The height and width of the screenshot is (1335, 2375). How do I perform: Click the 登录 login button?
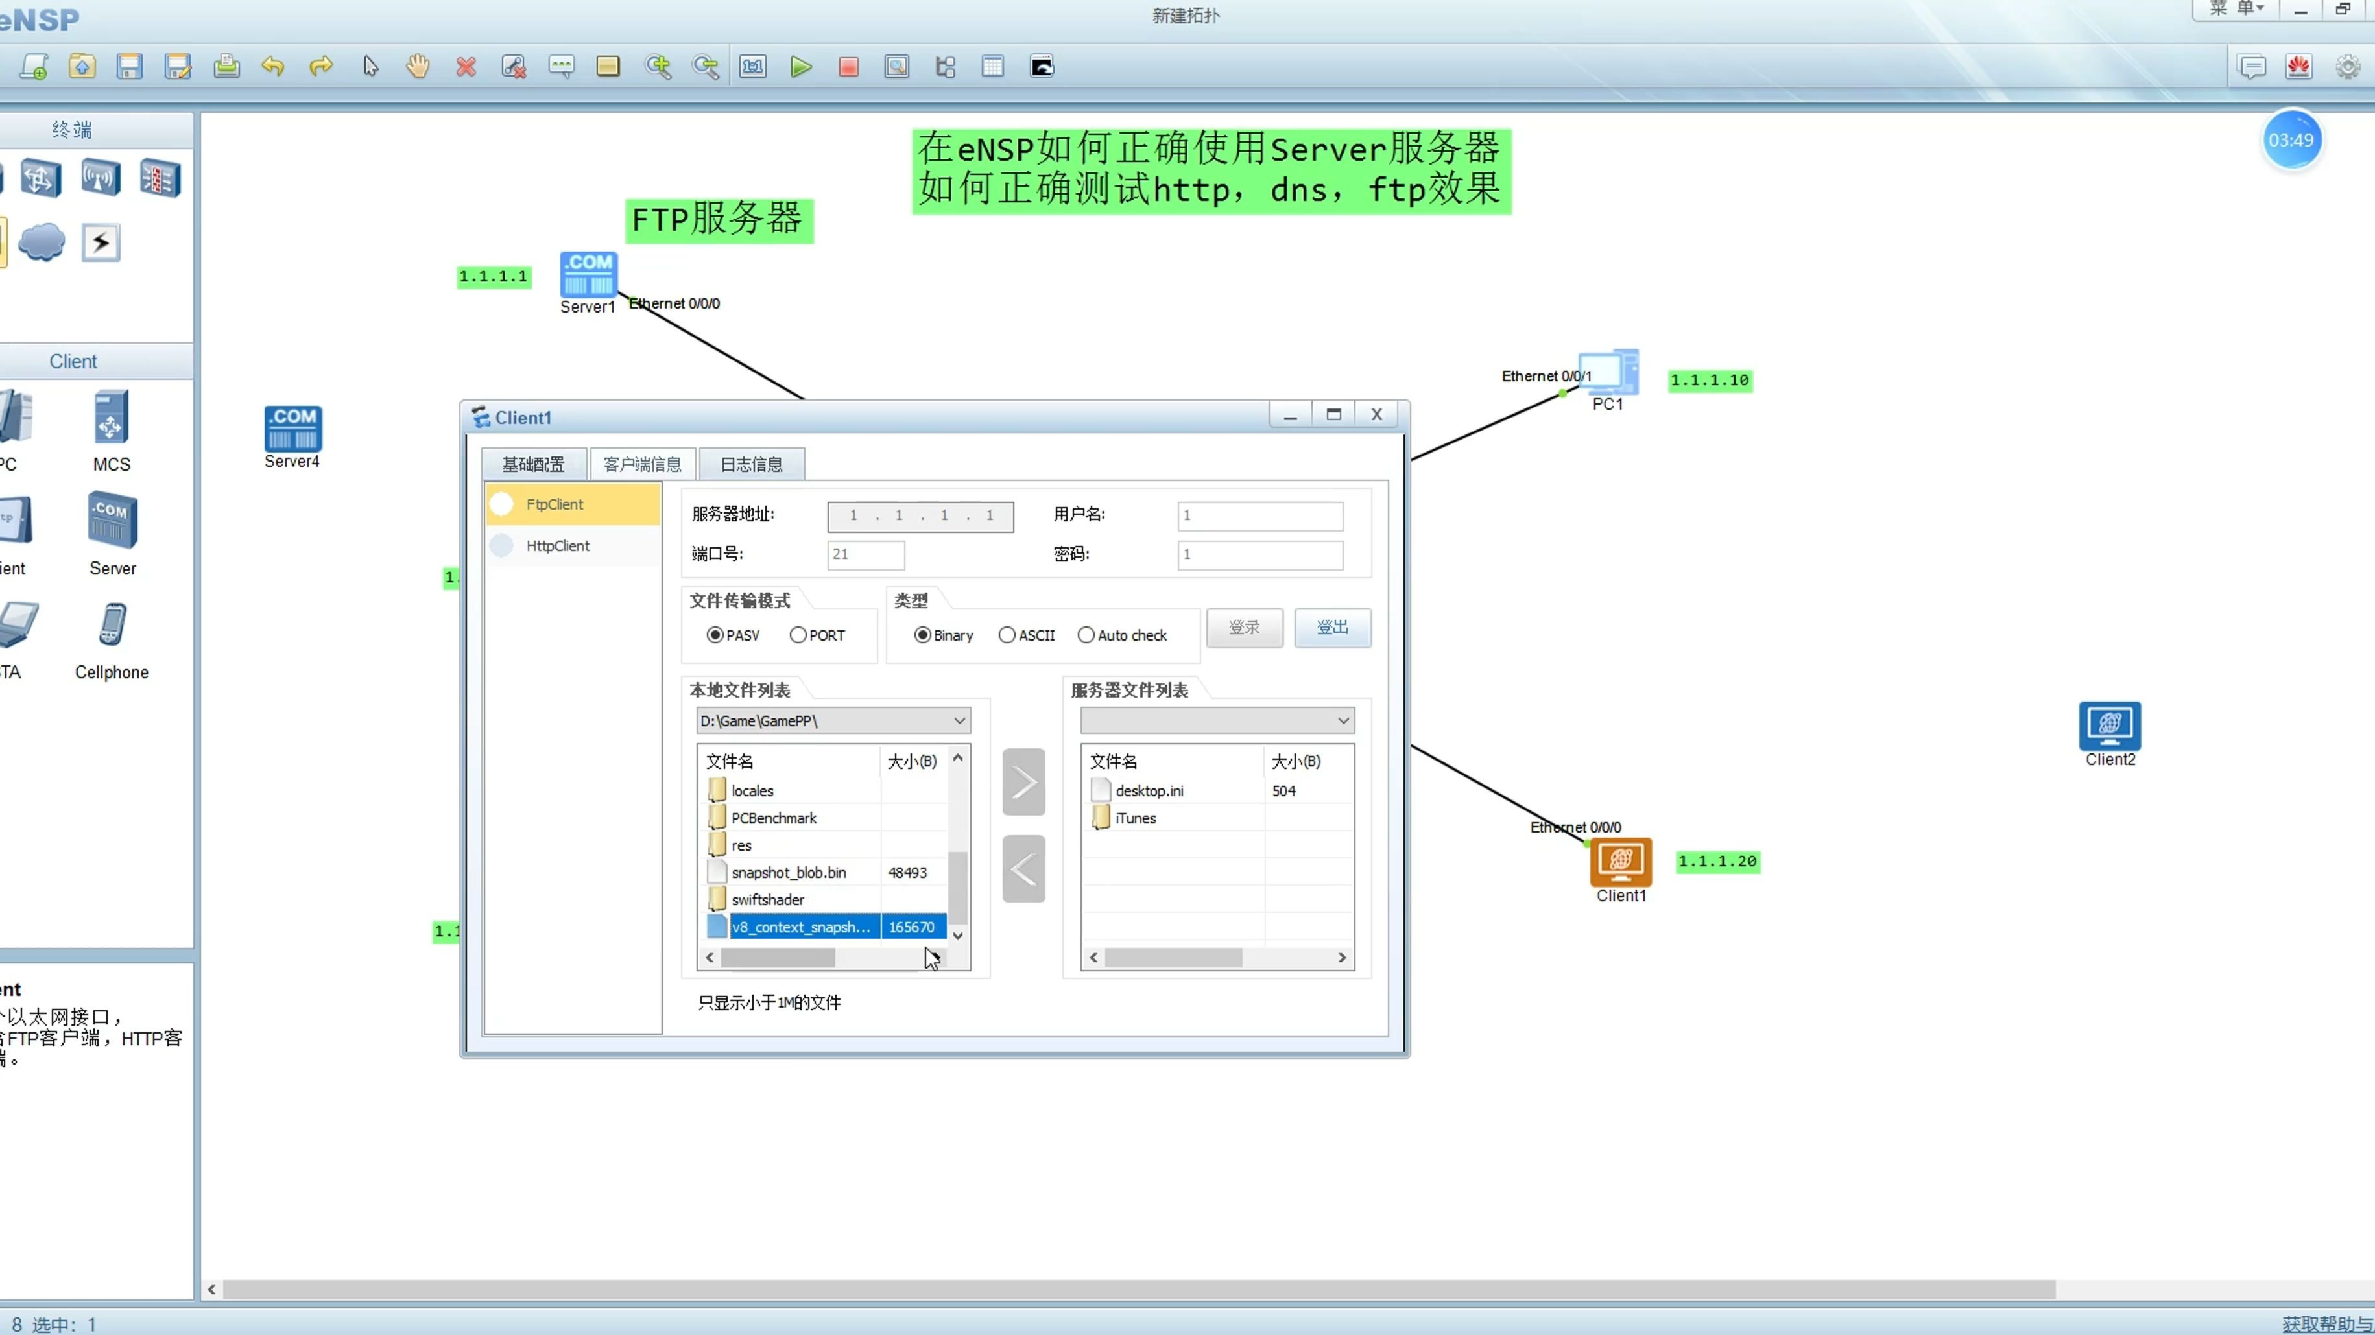coord(1244,628)
